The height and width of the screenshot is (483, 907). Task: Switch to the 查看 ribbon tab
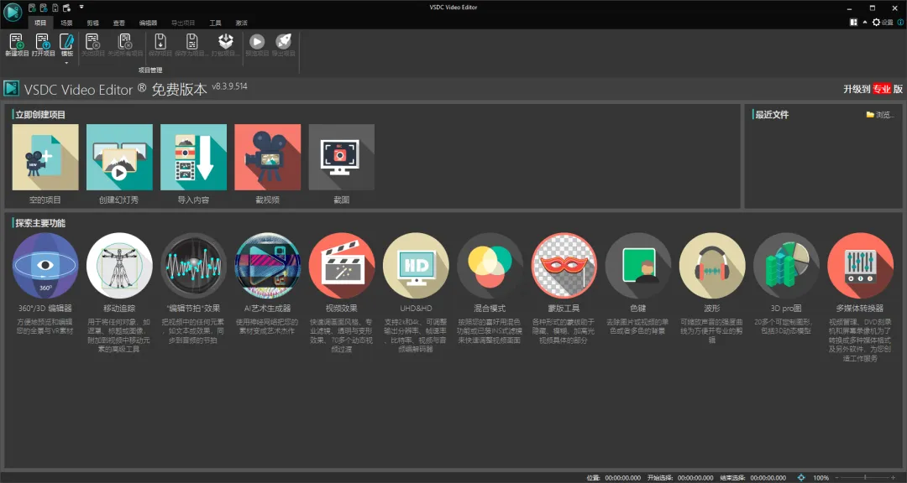pos(118,23)
